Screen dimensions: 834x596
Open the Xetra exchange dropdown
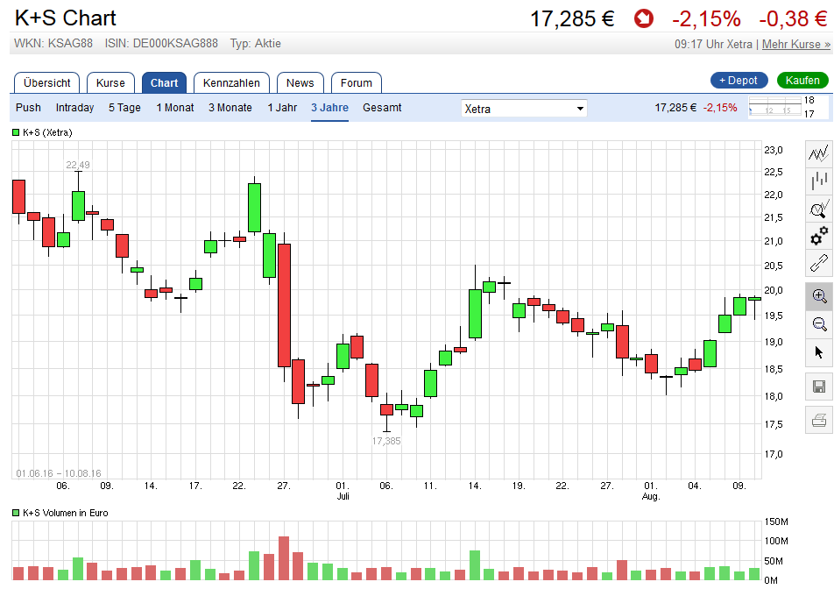524,109
